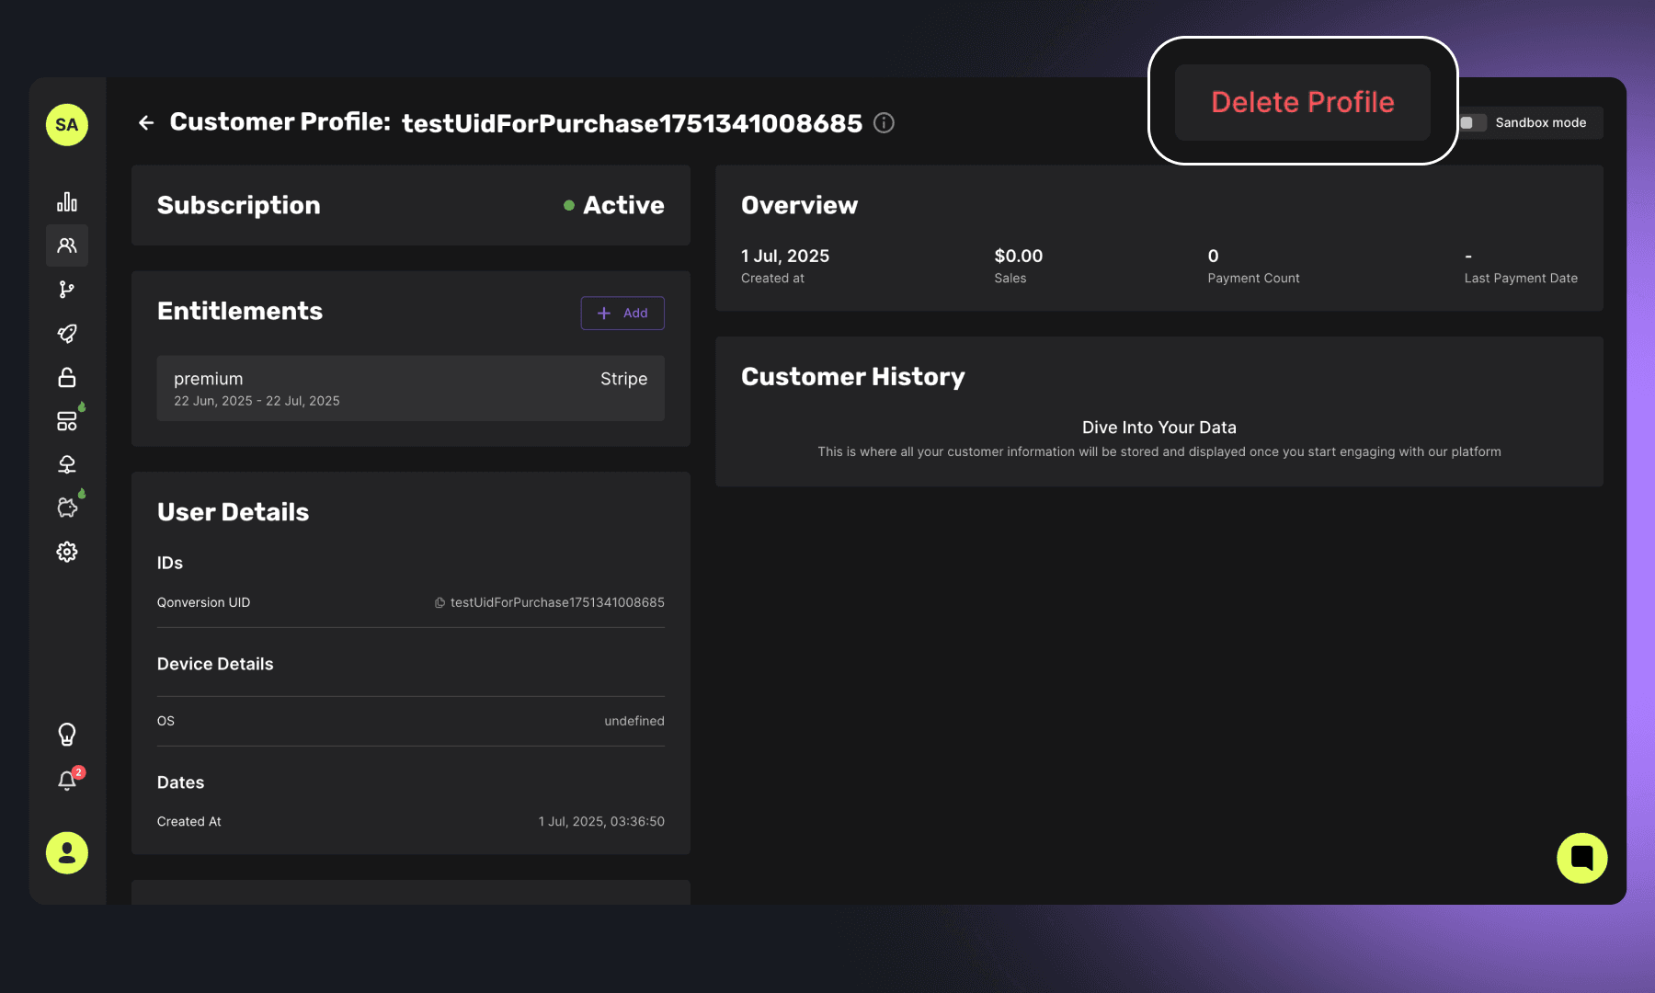Open the Analytics bar chart section
Screen dimensions: 1655x993
pyautogui.click(x=66, y=200)
